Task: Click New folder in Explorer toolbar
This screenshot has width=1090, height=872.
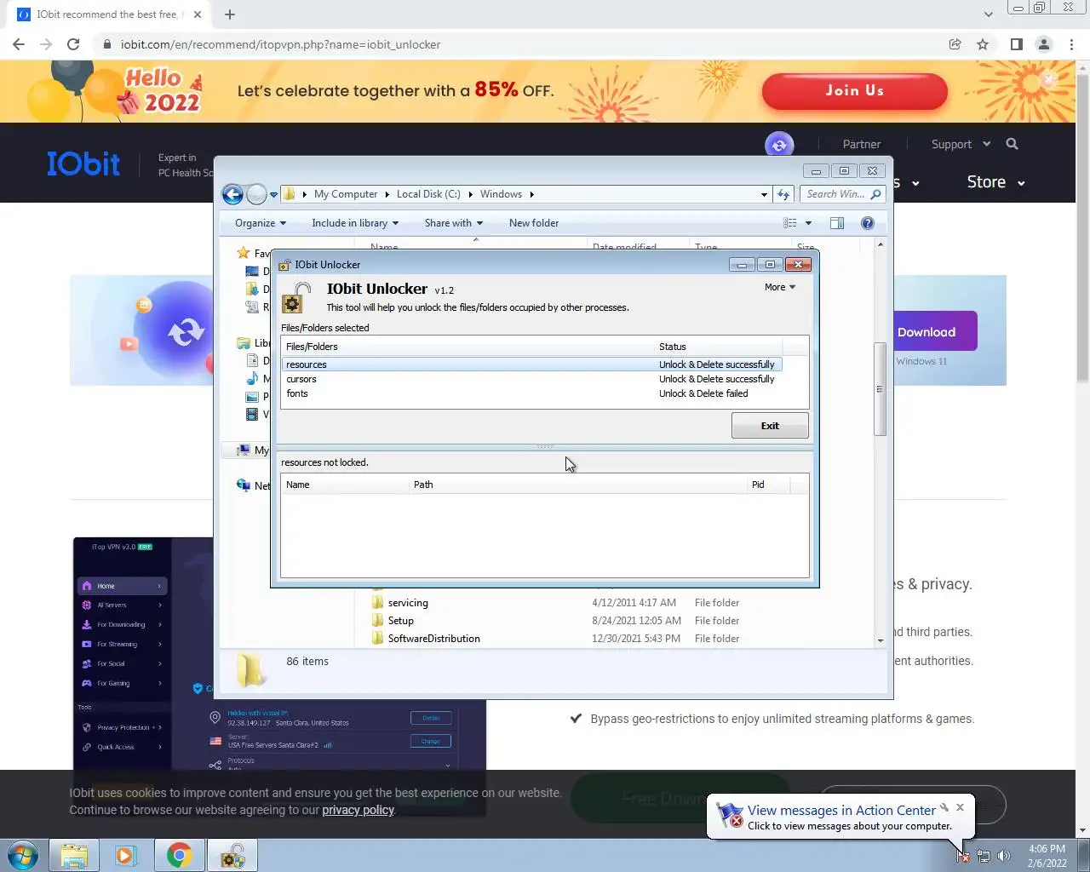Action: pos(534,223)
